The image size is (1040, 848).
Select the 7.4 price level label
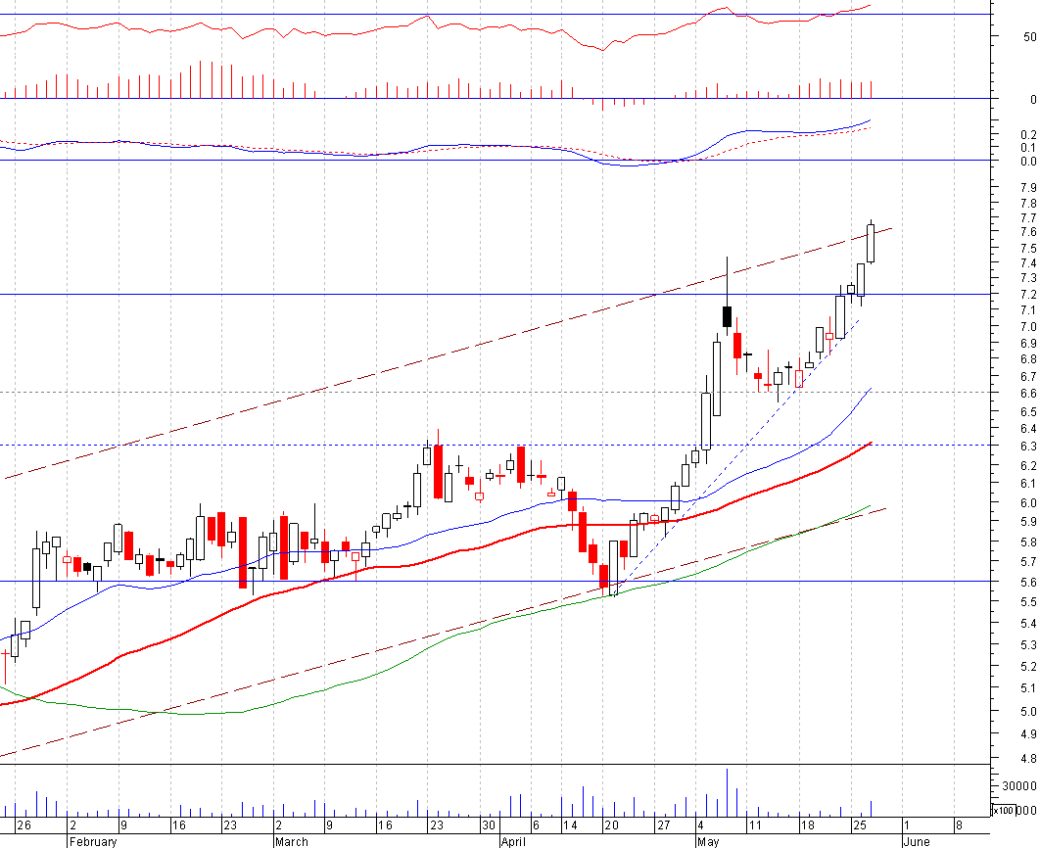[1028, 262]
